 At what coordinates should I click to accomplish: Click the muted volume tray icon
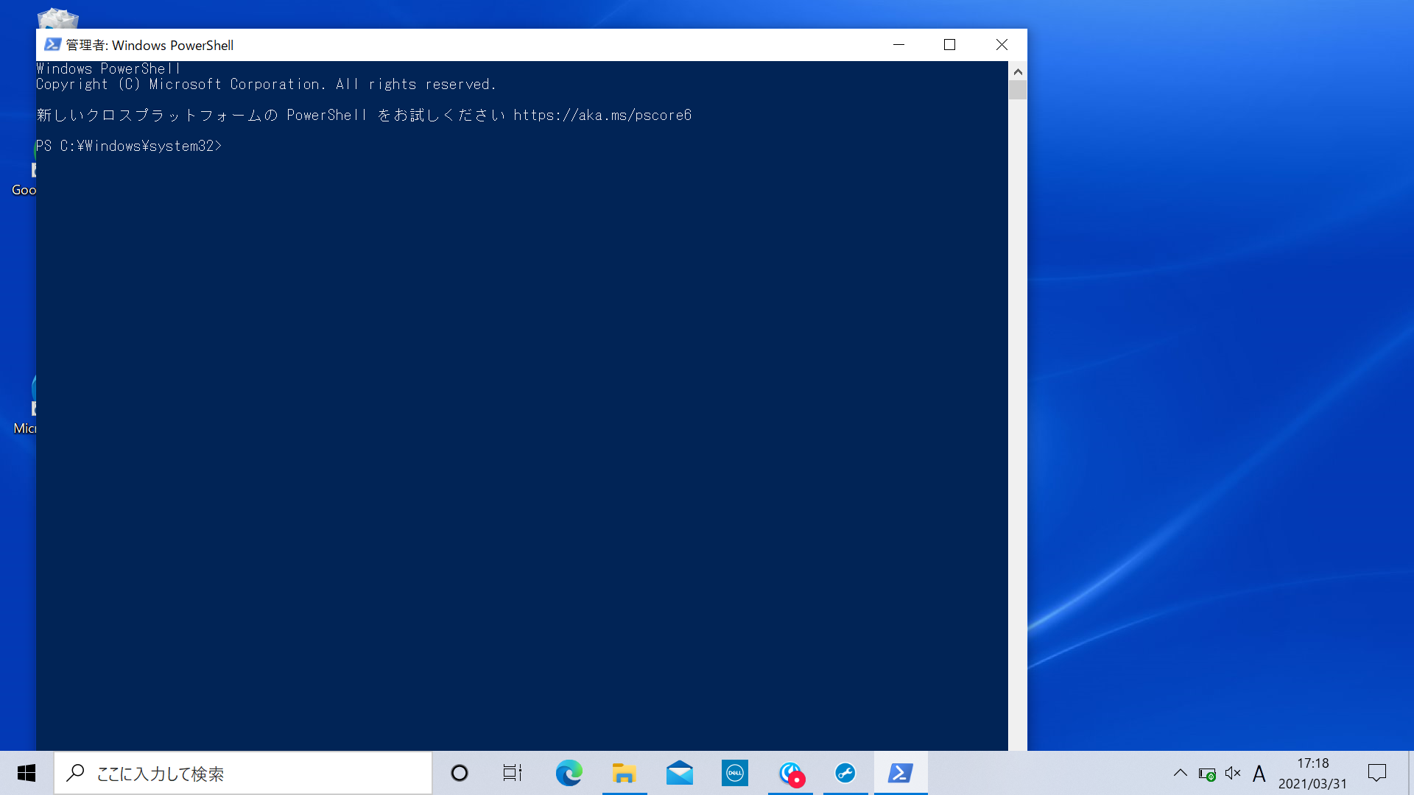(x=1234, y=773)
